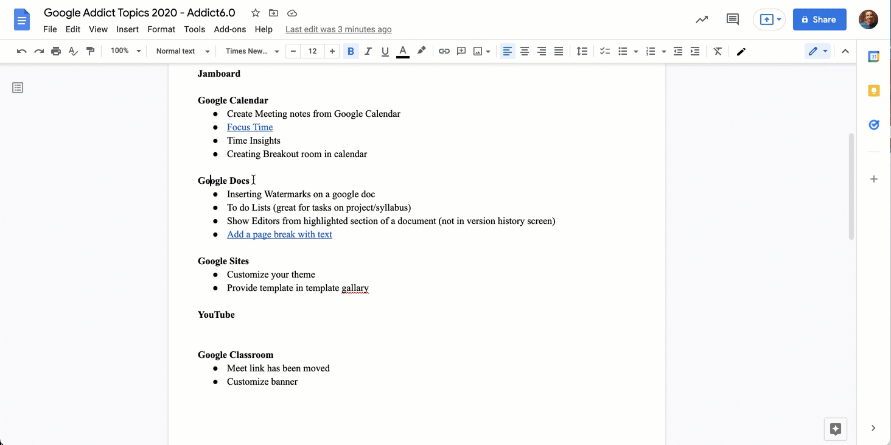Image resolution: width=891 pixels, height=445 pixels.
Task: Open the Insert image dropdown arrow
Action: pos(488,52)
